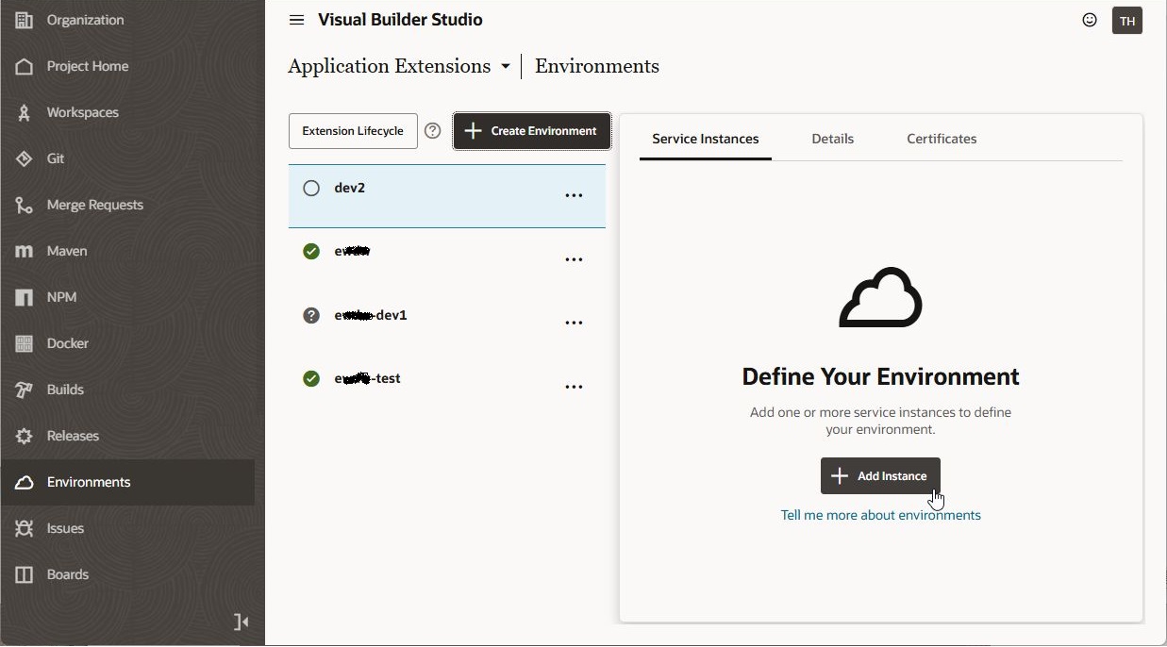The image size is (1167, 647).
Task: Switch to the Certificates tab
Action: [942, 139]
